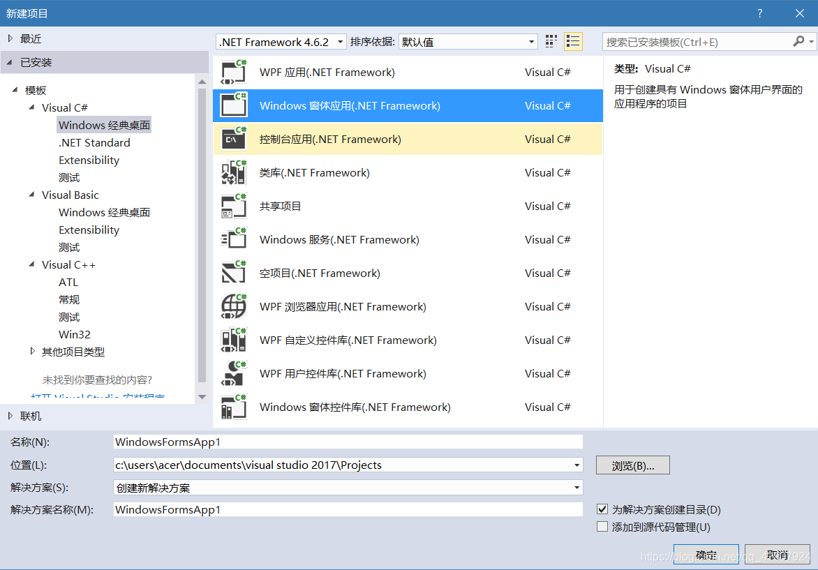Expand the 其他项目类型 node
Viewport: 818px width, 570px height.
(x=32, y=352)
